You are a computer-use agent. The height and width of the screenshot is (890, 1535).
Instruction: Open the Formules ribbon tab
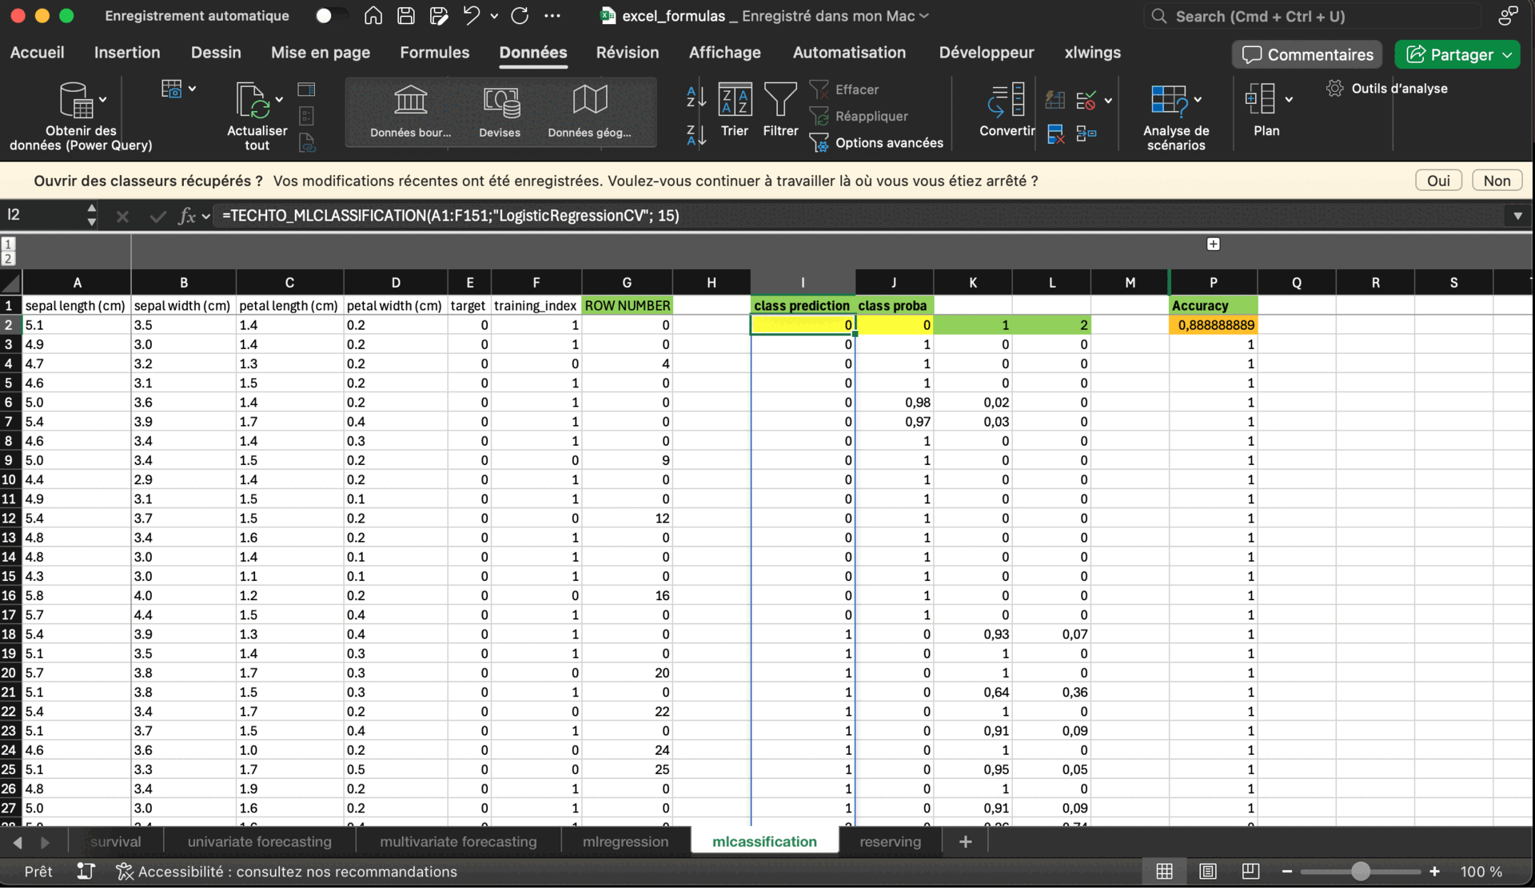pyautogui.click(x=434, y=53)
